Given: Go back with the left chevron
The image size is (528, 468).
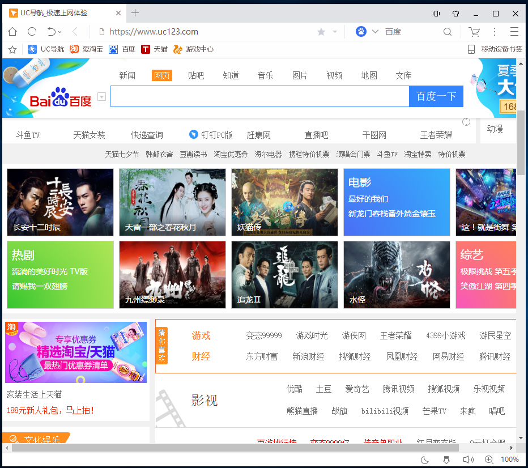Looking at the screenshot, I should tap(75, 32).
